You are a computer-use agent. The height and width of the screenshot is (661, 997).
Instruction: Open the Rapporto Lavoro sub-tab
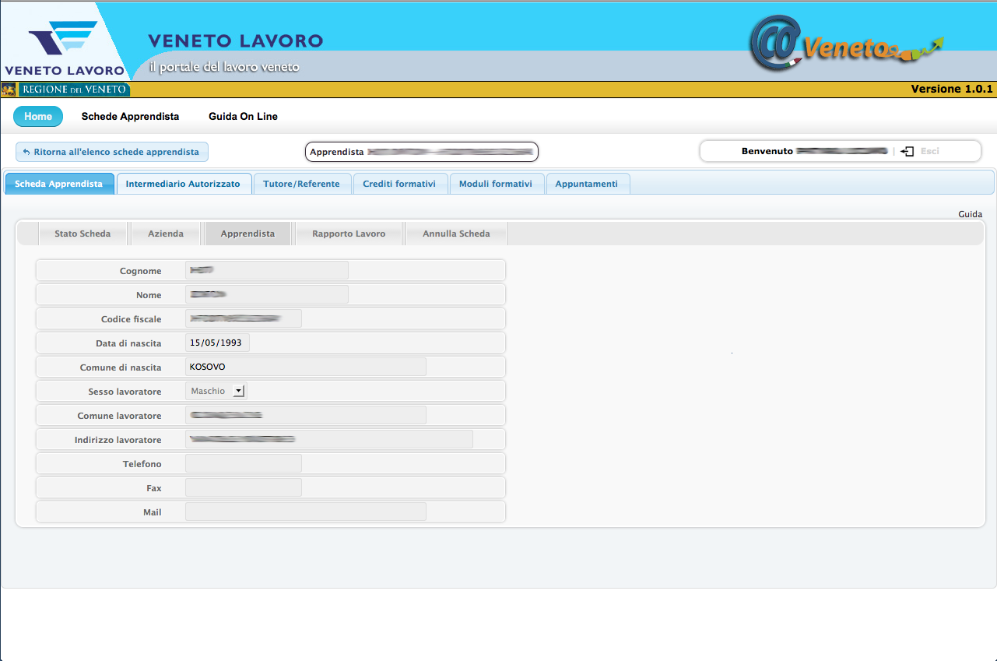[349, 234]
